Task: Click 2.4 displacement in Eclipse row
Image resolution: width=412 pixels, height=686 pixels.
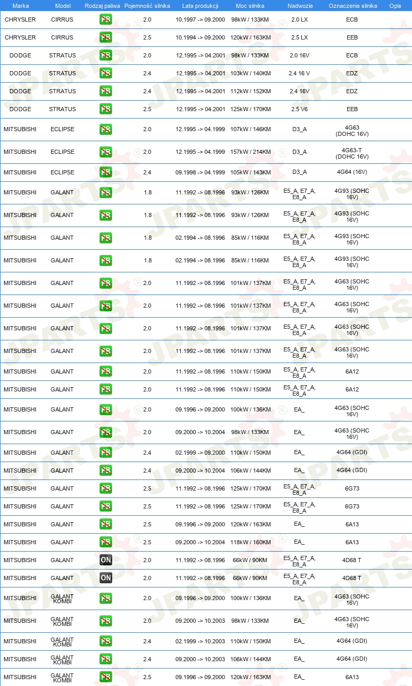Action: pos(148,172)
